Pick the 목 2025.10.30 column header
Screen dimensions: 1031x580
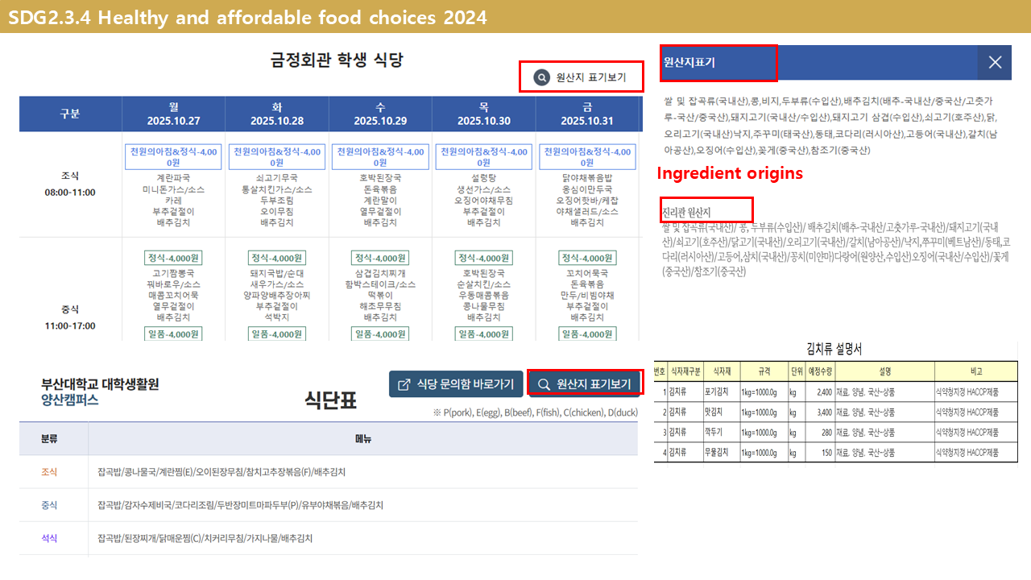(x=483, y=114)
